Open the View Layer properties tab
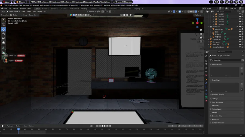Viewport: 245px width, 137px height. pyautogui.click(x=206, y=68)
